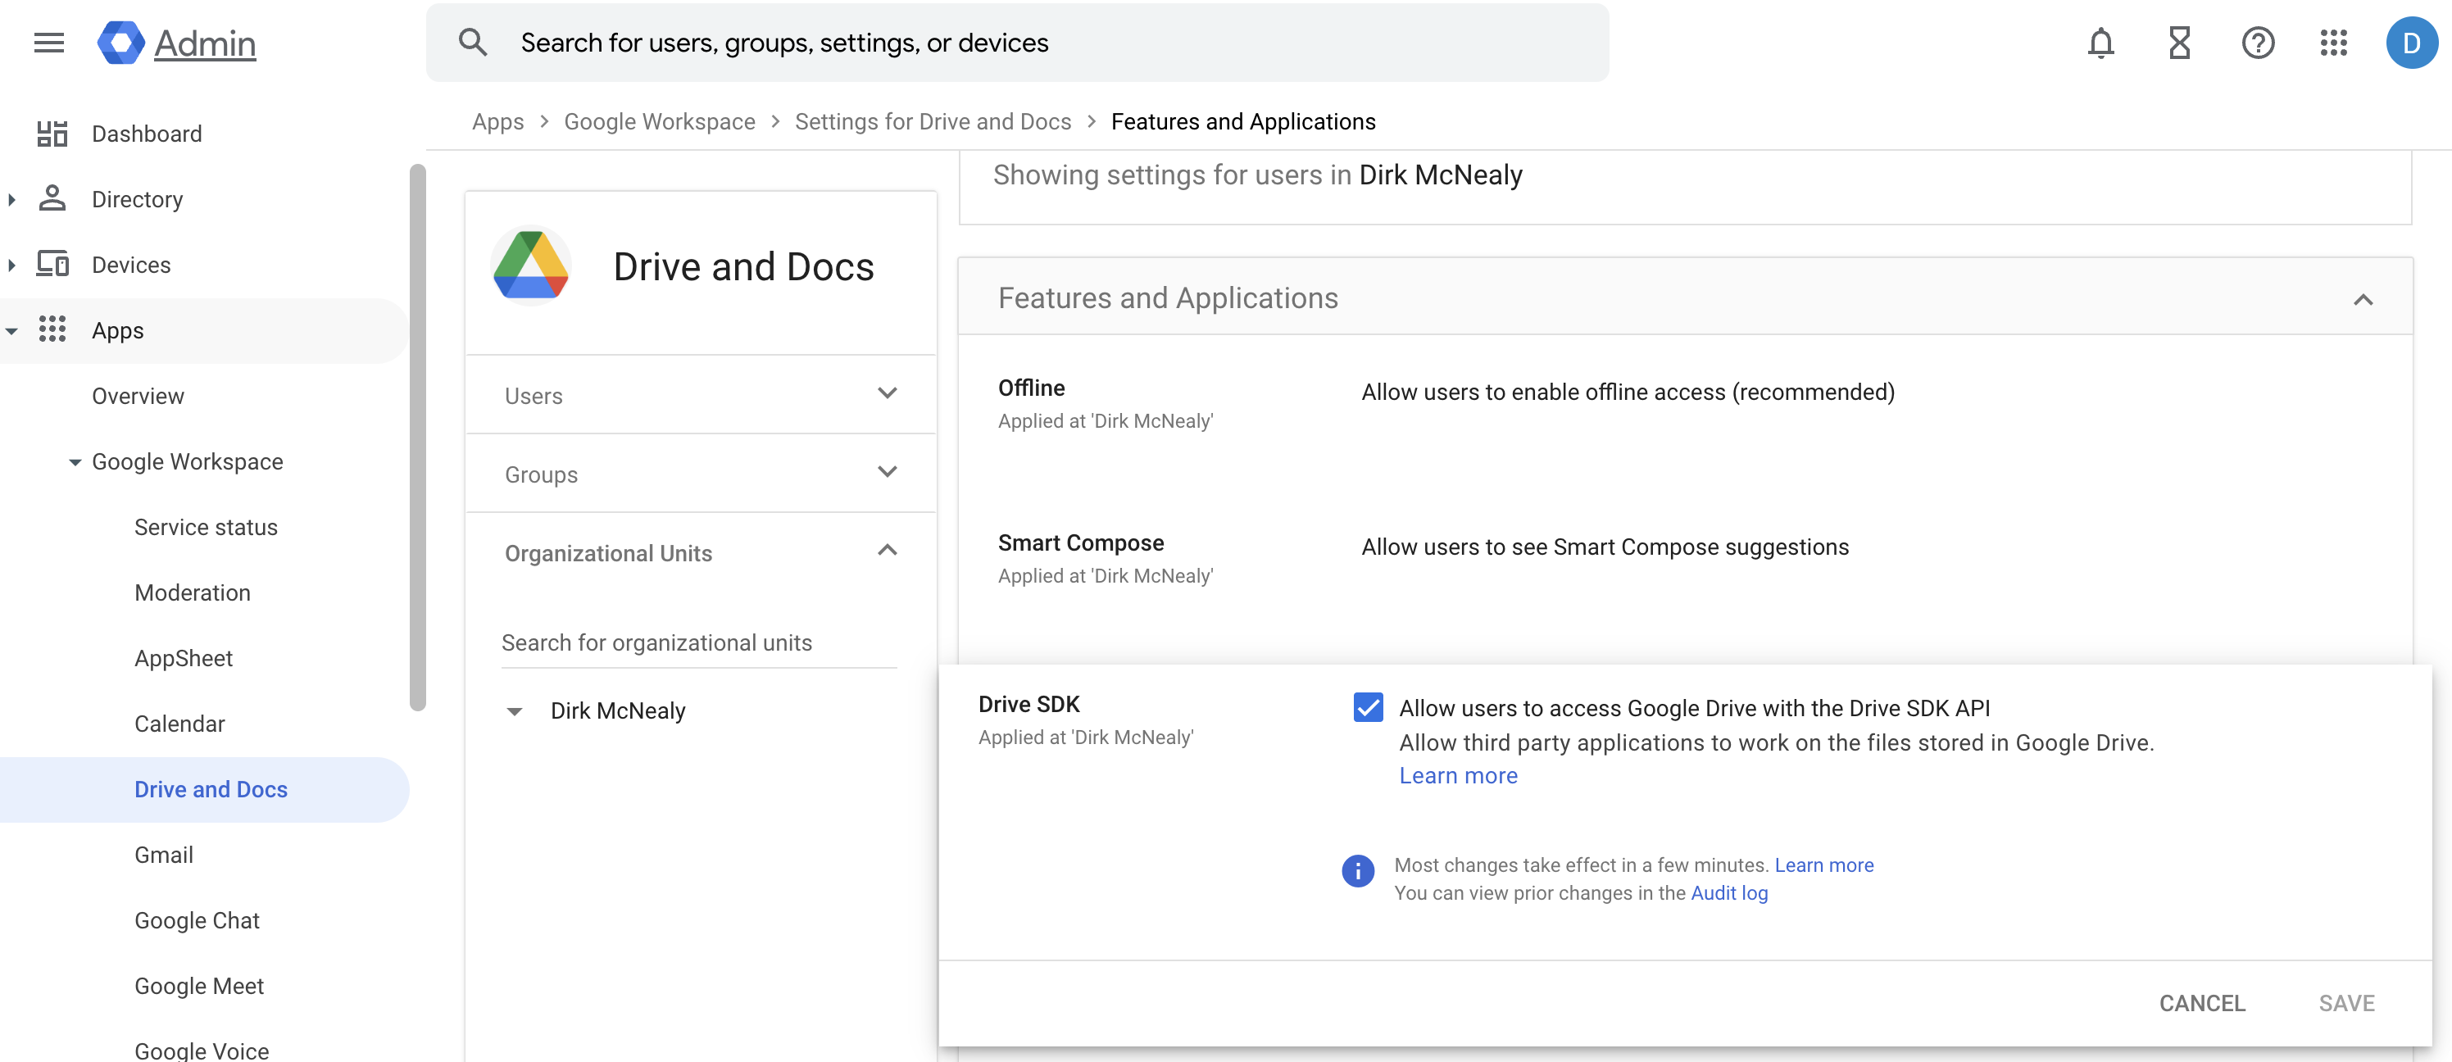The width and height of the screenshot is (2452, 1062).
Task: Click the Dashboard icon in sidebar
Action: click(x=52, y=134)
